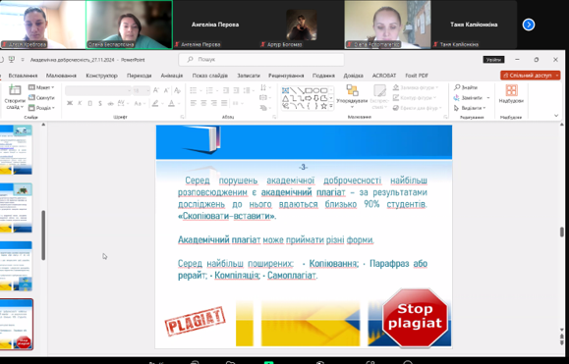Open the Section (Розділ) dropdown

[41, 108]
